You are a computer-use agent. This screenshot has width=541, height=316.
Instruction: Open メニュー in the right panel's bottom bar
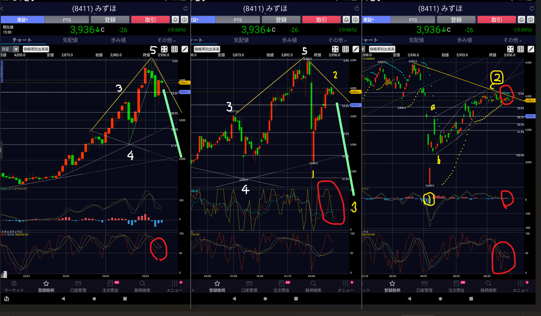(521, 286)
